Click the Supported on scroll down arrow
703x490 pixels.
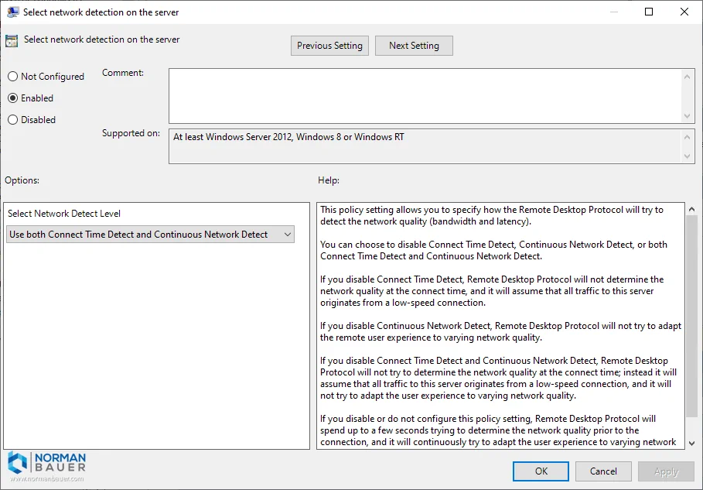coord(688,156)
